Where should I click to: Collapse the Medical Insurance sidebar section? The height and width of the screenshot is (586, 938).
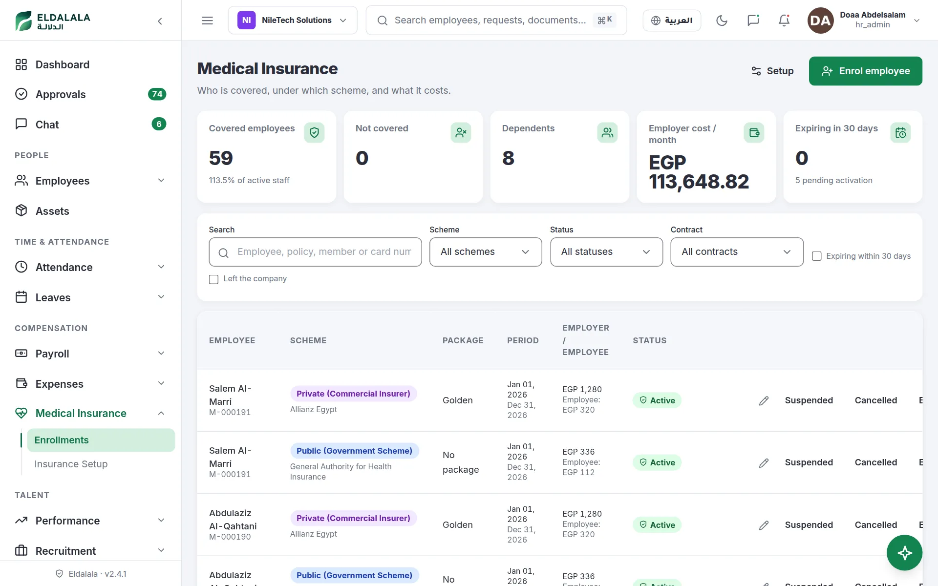90,413
